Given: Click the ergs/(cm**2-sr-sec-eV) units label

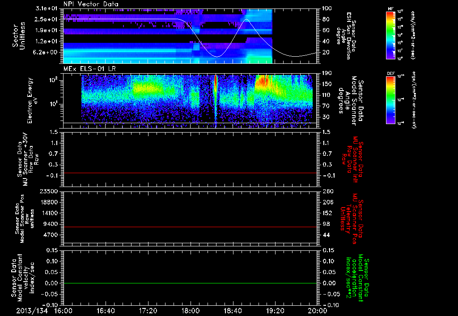Looking at the screenshot, I should (x=414, y=100).
